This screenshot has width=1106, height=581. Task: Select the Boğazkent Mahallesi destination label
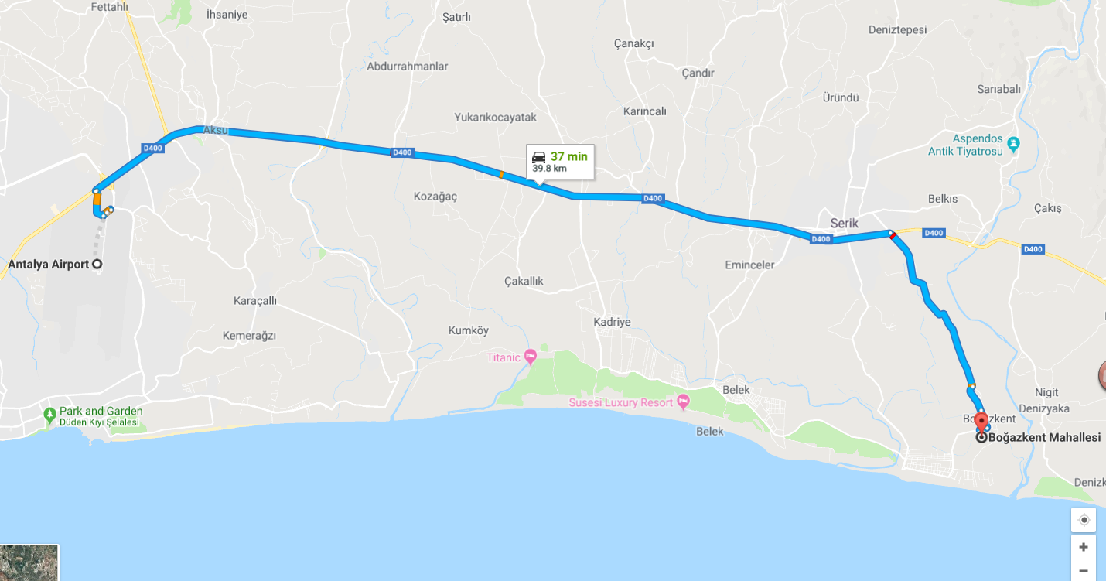pyautogui.click(x=1044, y=437)
